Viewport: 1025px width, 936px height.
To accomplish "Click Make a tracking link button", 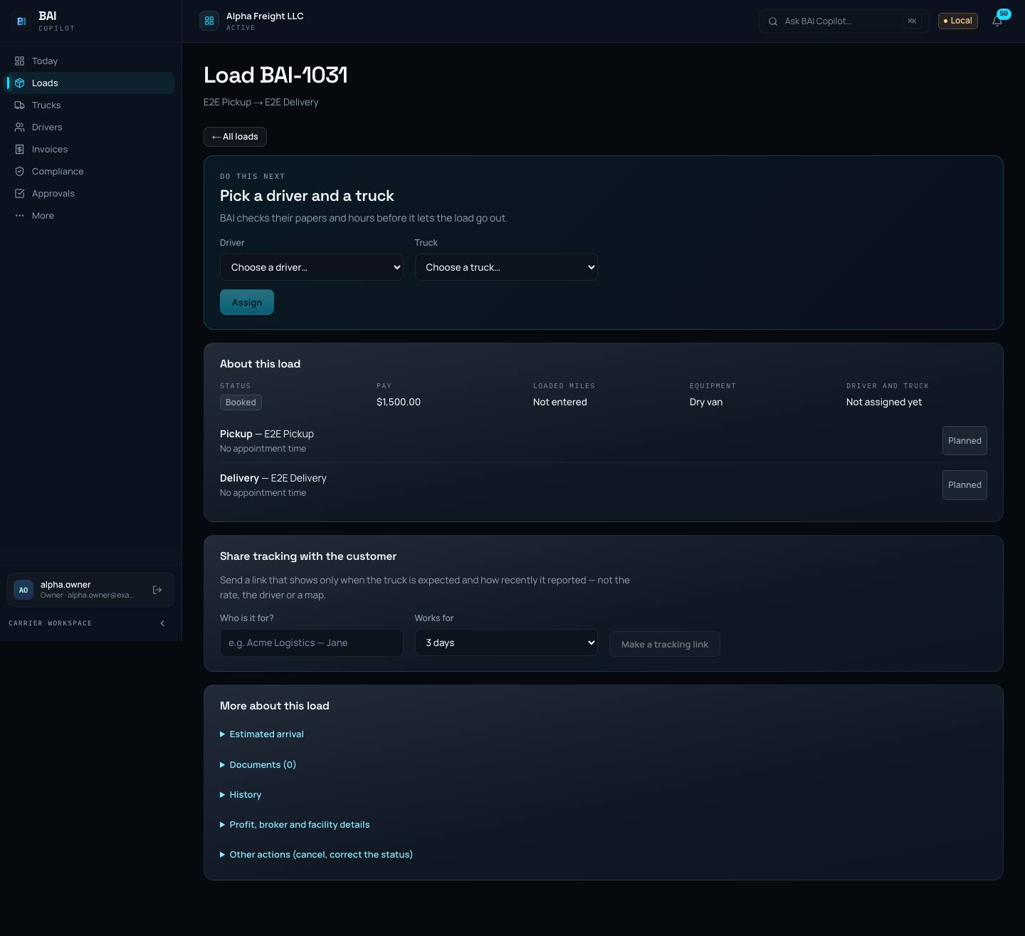I will [665, 644].
